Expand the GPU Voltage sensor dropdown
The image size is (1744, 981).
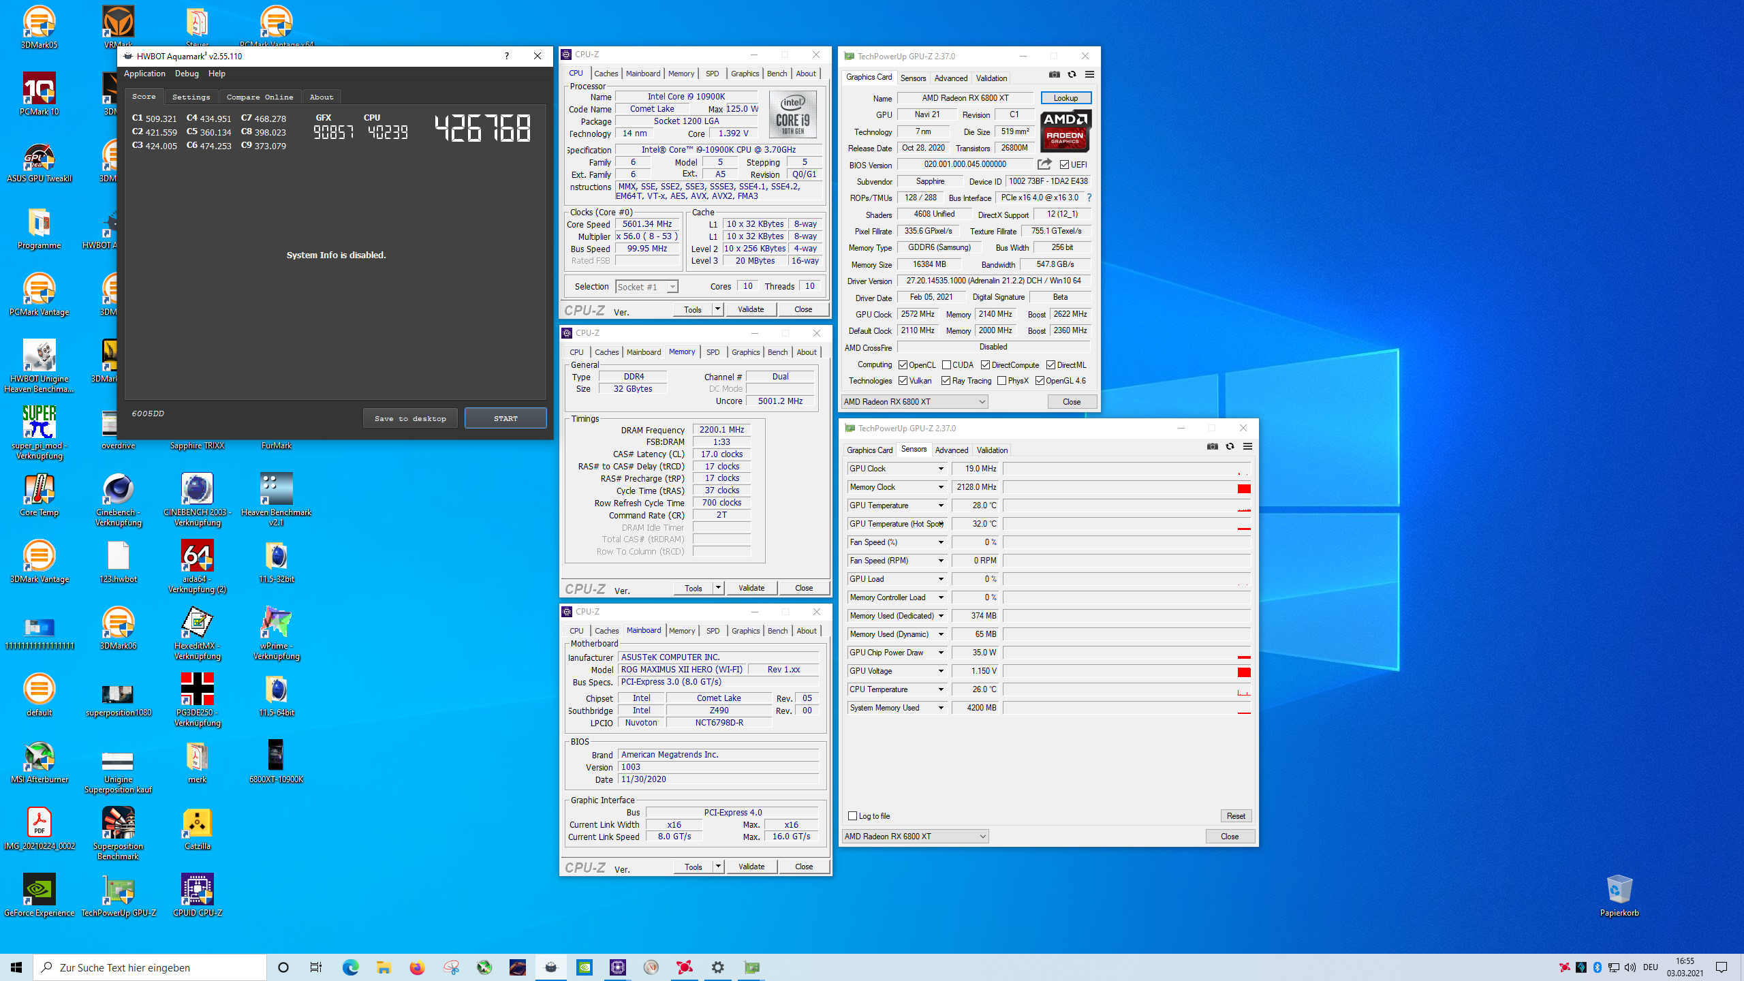tap(941, 671)
